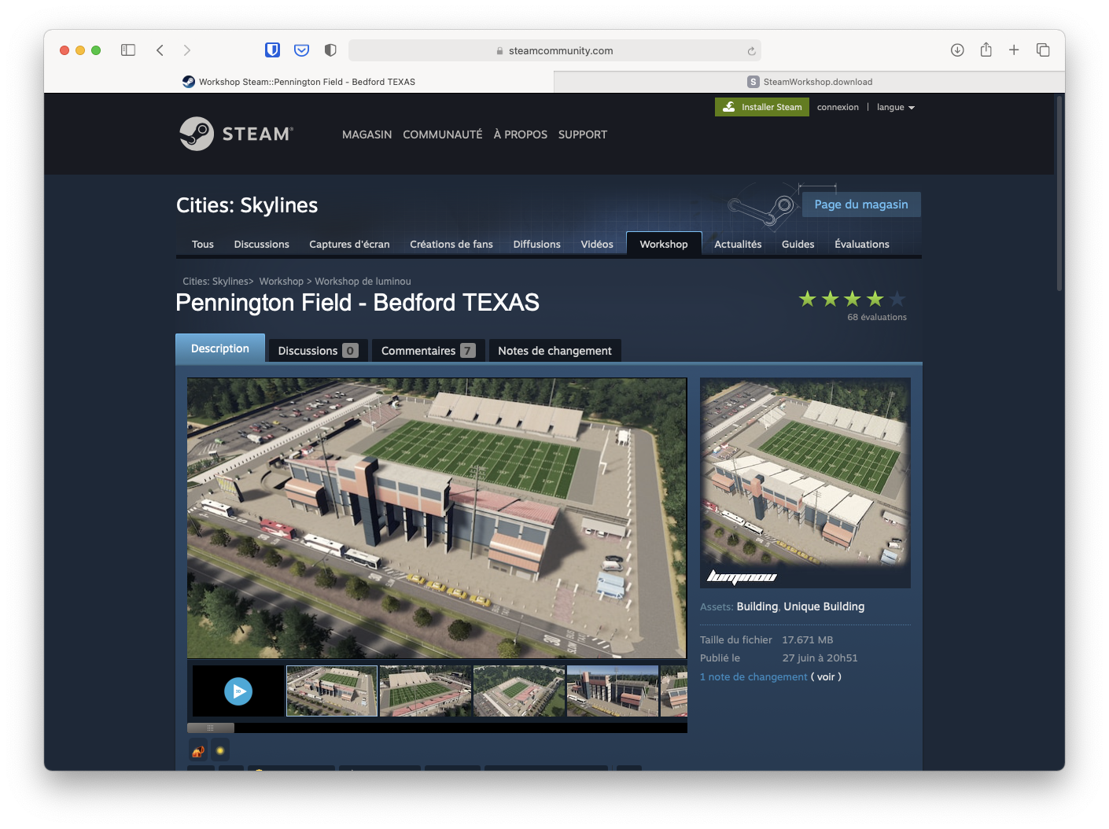Image resolution: width=1109 pixels, height=829 pixels.
Task: Toggle the Safari sidebar button
Action: point(128,50)
